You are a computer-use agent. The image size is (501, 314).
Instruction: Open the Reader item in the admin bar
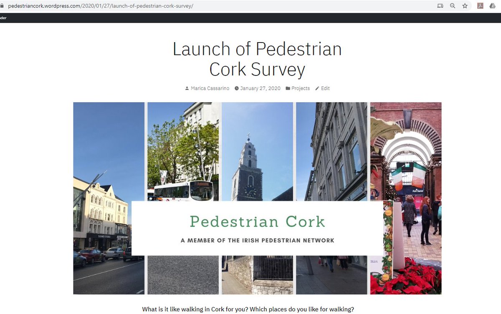[x=3, y=18]
